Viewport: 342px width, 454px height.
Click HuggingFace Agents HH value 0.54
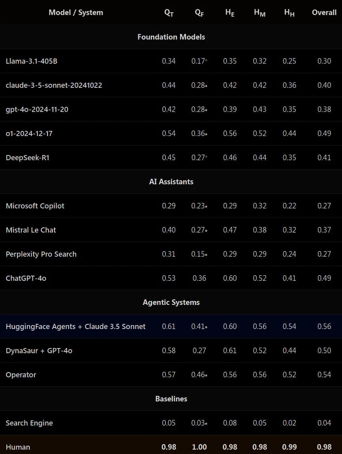(289, 326)
